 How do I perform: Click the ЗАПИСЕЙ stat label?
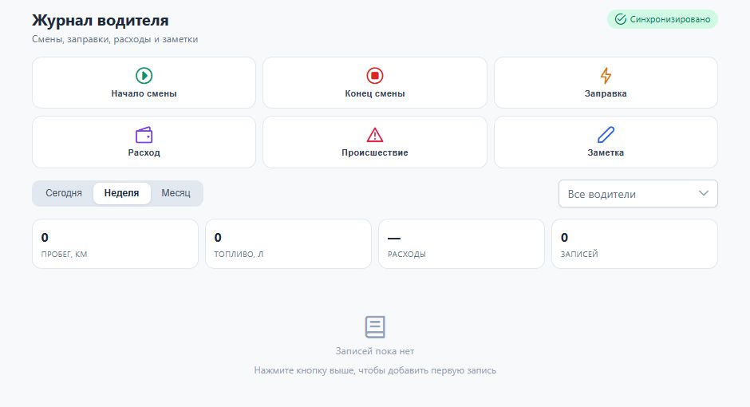point(579,254)
